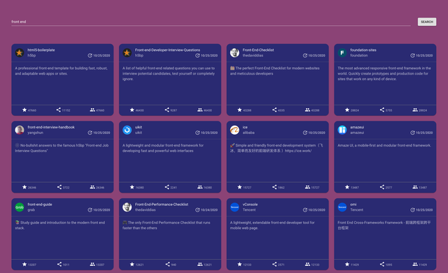
Task: Click the star icon on omi card
Action: pyautogui.click(x=347, y=264)
